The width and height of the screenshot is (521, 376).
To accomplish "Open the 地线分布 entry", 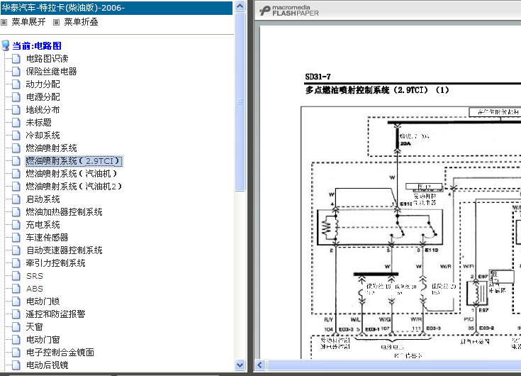I will [x=43, y=110].
